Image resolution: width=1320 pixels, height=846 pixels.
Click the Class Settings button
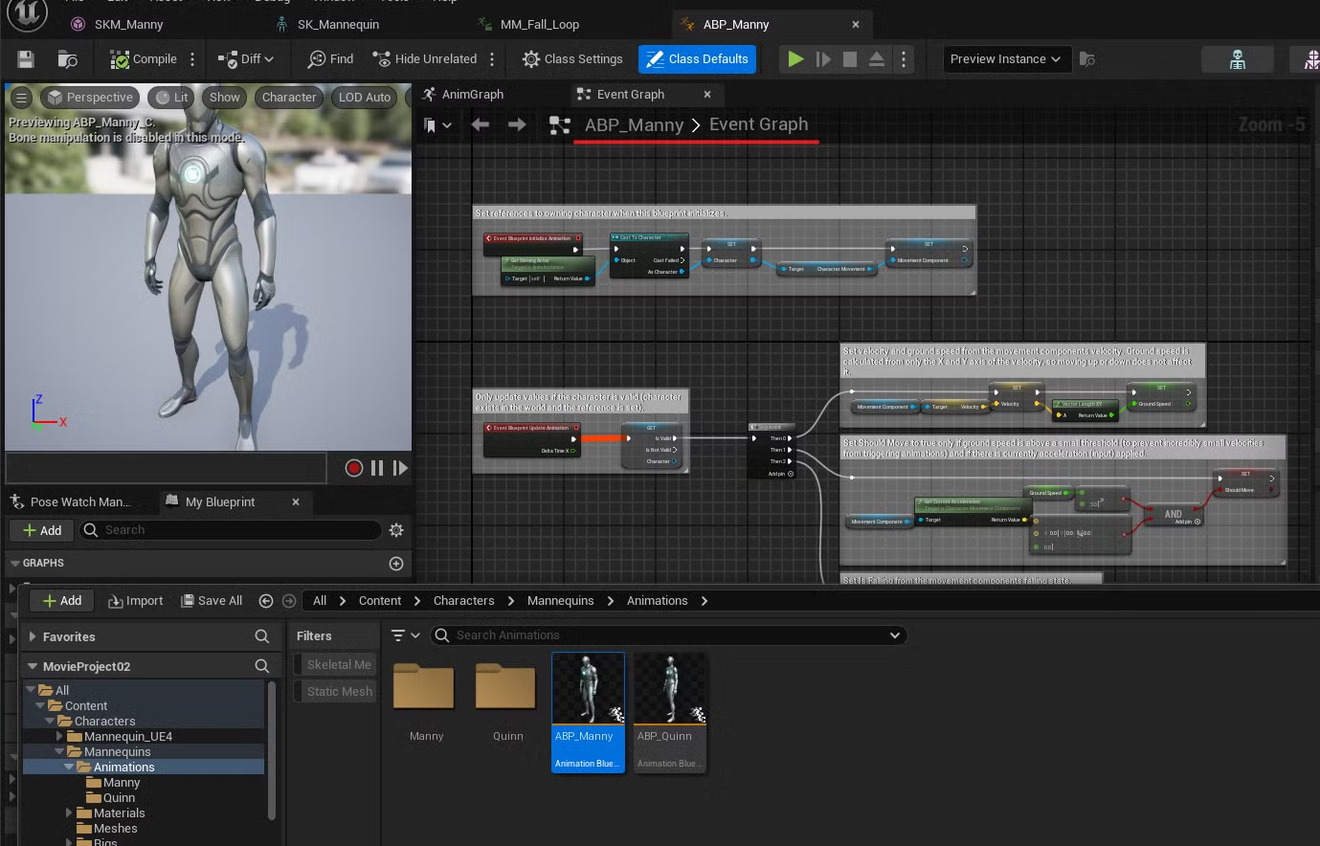[572, 59]
